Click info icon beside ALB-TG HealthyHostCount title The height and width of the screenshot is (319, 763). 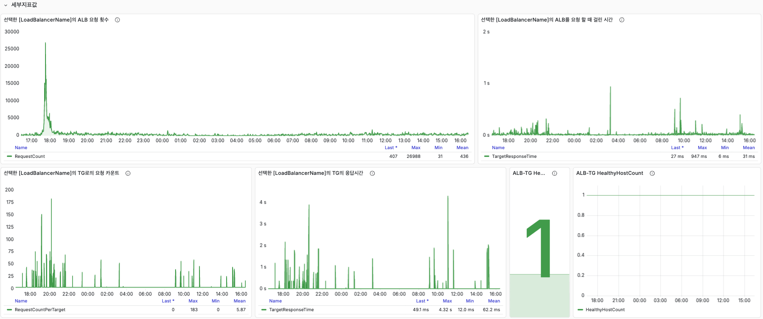click(x=652, y=173)
